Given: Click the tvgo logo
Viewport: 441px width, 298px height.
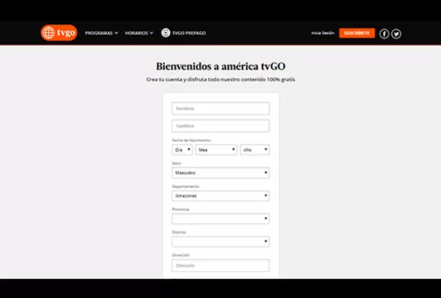Looking at the screenshot, I should [59, 33].
